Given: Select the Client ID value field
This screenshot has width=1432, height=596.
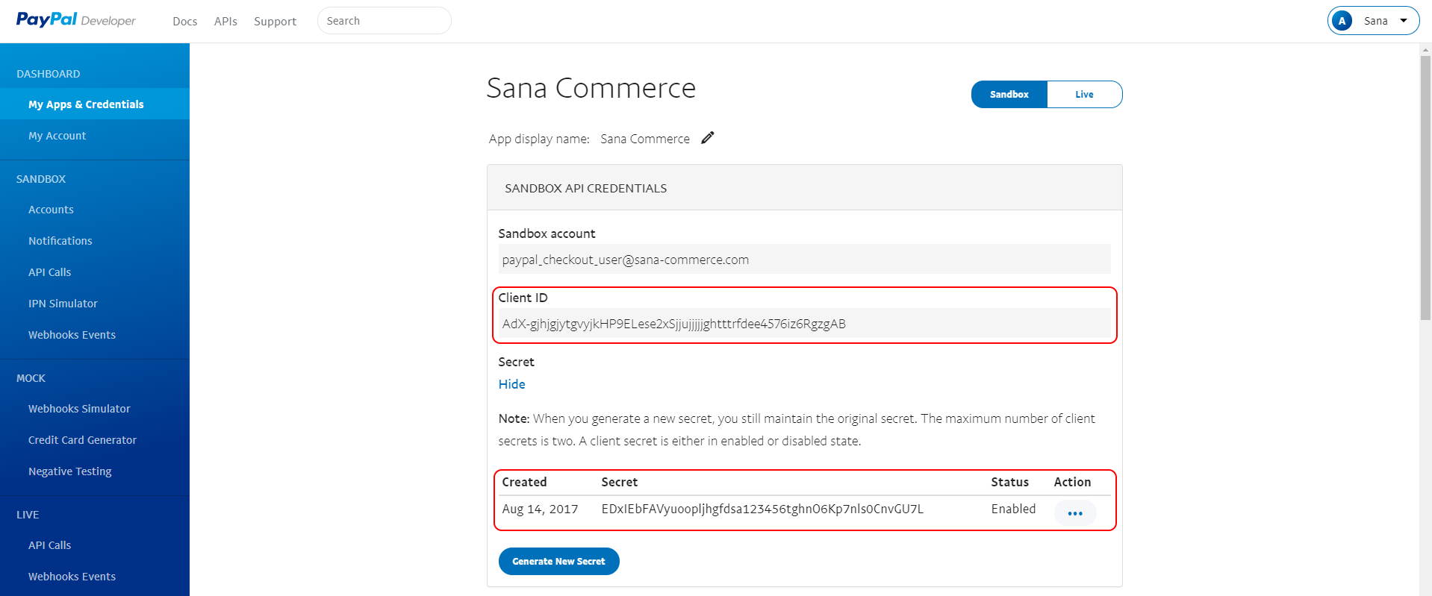Looking at the screenshot, I should pyautogui.click(x=804, y=324).
